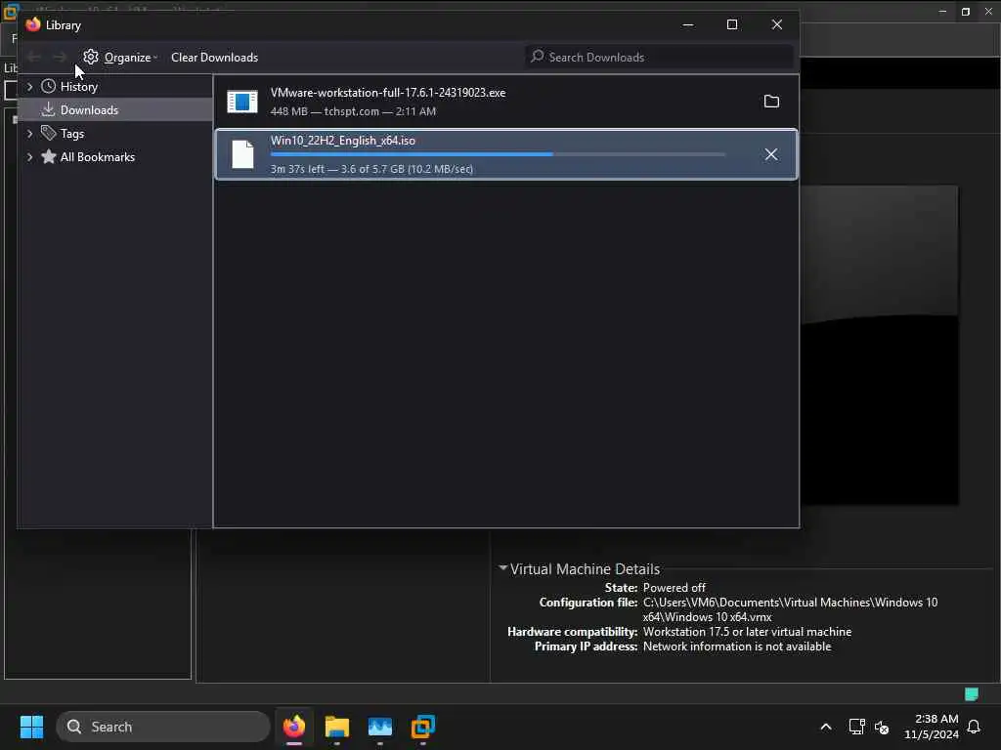
Task: Click the Tags label icon
Action: click(x=49, y=133)
